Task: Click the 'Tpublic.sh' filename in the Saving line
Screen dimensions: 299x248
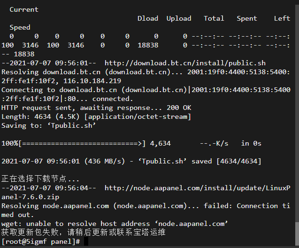Action: coord(71,125)
